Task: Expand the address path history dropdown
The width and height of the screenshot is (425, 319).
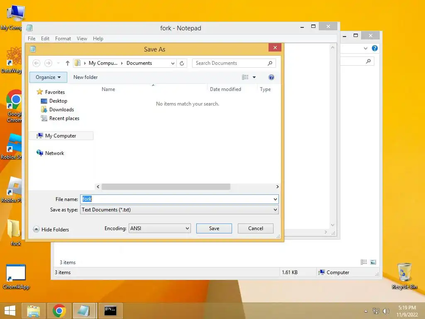Action: (173, 63)
